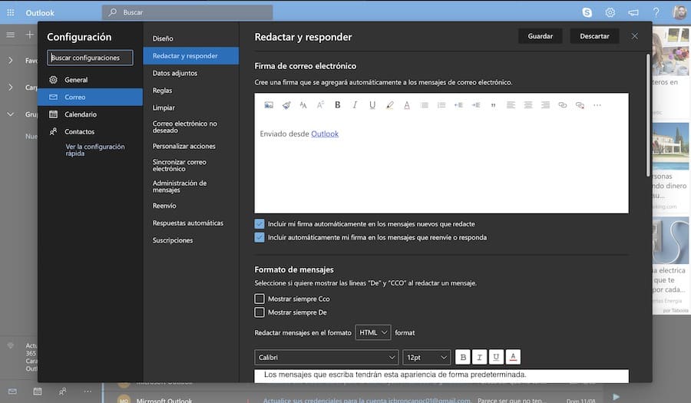This screenshot has height=403, width=691.
Task: Open the Respuestas automáticas settings page
Action: click(188, 223)
